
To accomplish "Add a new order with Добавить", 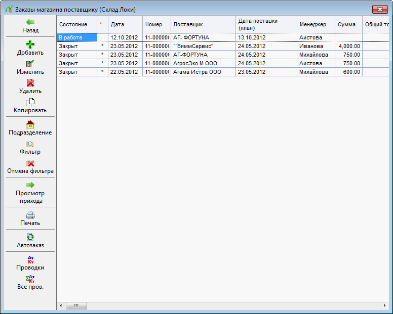I will [30, 44].
